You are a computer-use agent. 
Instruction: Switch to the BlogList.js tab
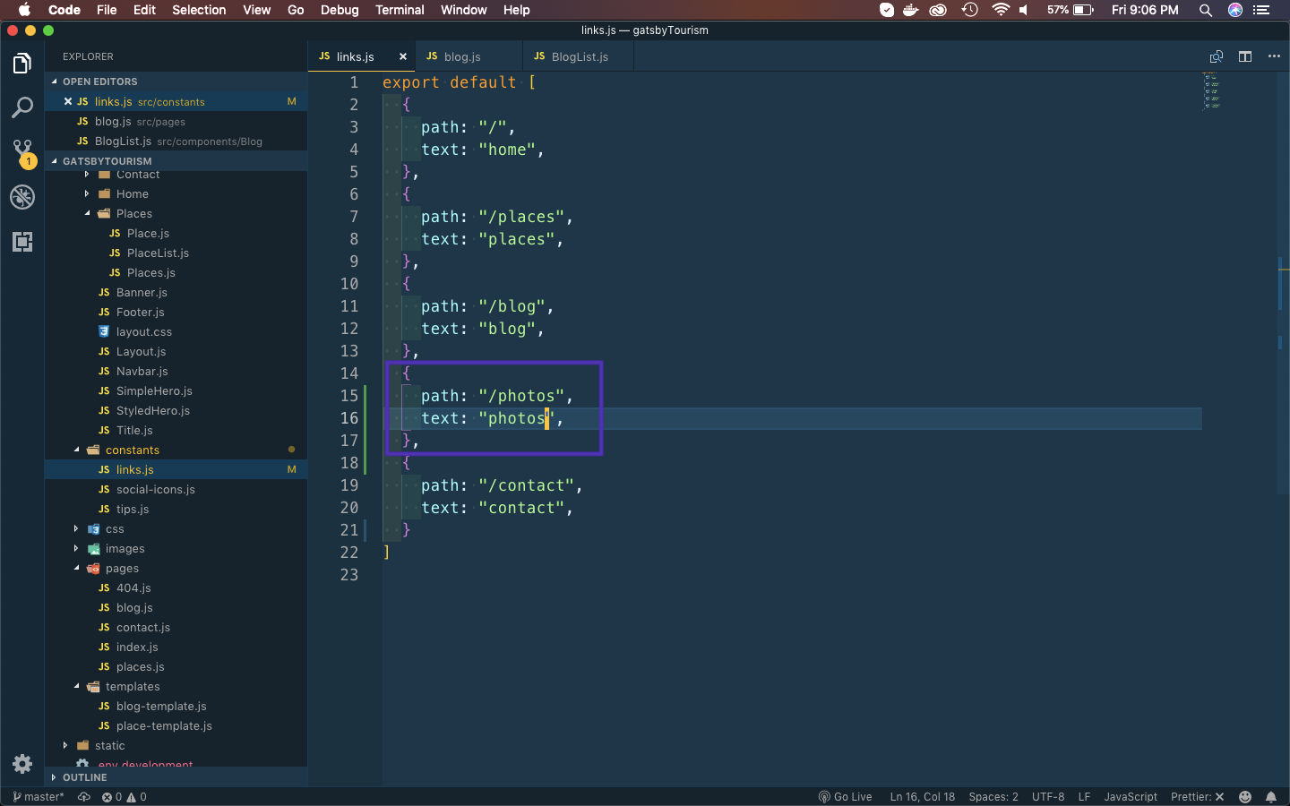(x=580, y=56)
